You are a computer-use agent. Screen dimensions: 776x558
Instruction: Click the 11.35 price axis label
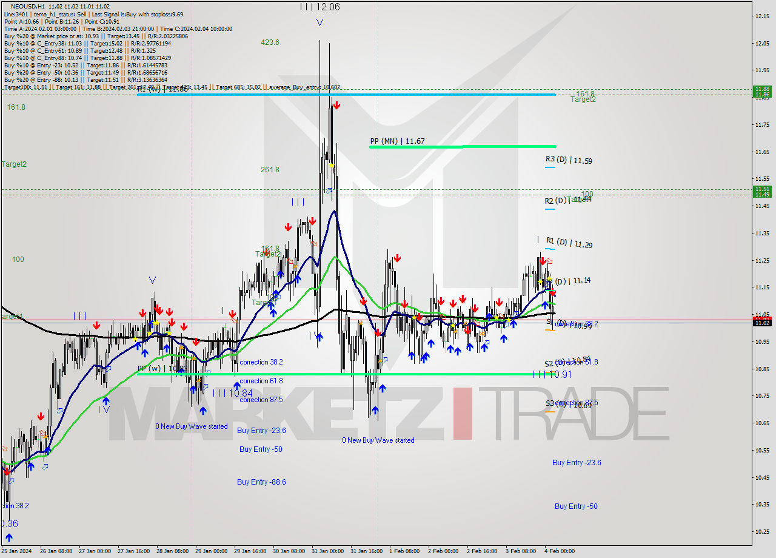pyautogui.click(x=763, y=233)
